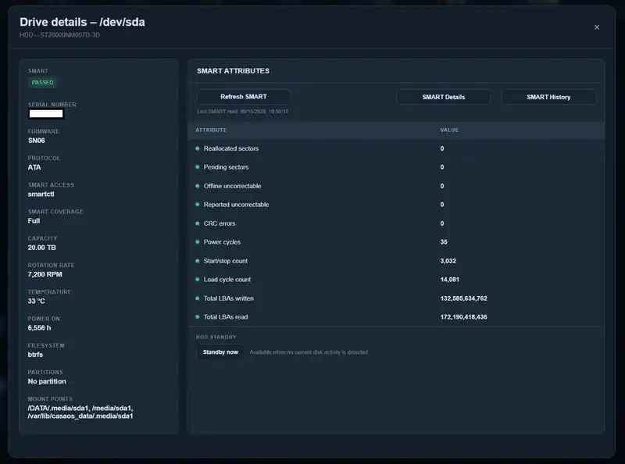Select the Power cycles attribute label
This screenshot has height=464, width=625.
click(x=222, y=242)
